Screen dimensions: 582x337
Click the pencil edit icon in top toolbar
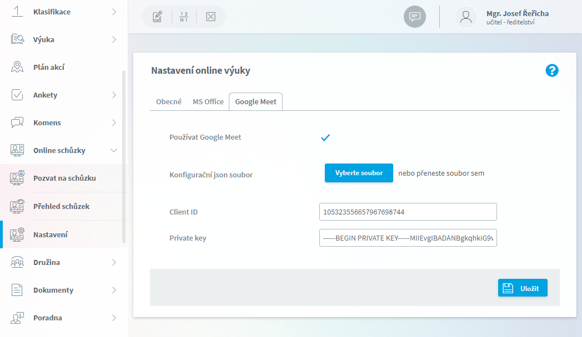(157, 17)
